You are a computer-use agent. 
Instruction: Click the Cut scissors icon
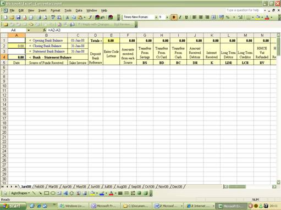pos(68,18)
